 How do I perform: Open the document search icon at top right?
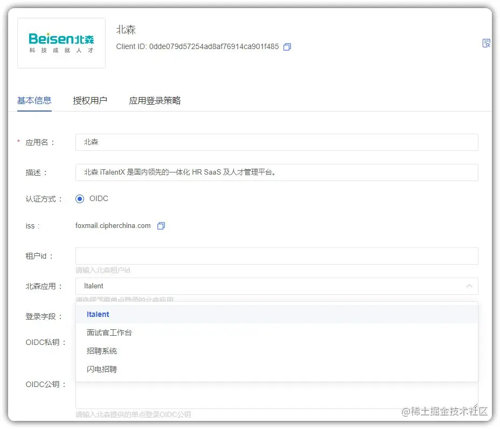point(486,43)
